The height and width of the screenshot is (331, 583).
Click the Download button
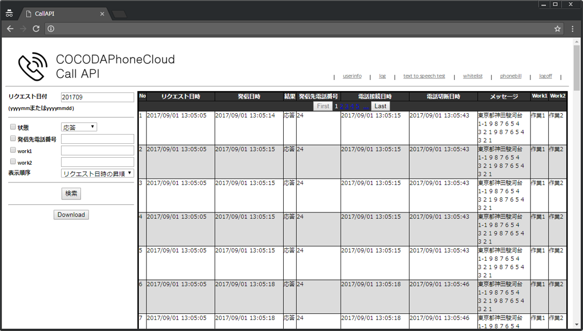tap(71, 215)
